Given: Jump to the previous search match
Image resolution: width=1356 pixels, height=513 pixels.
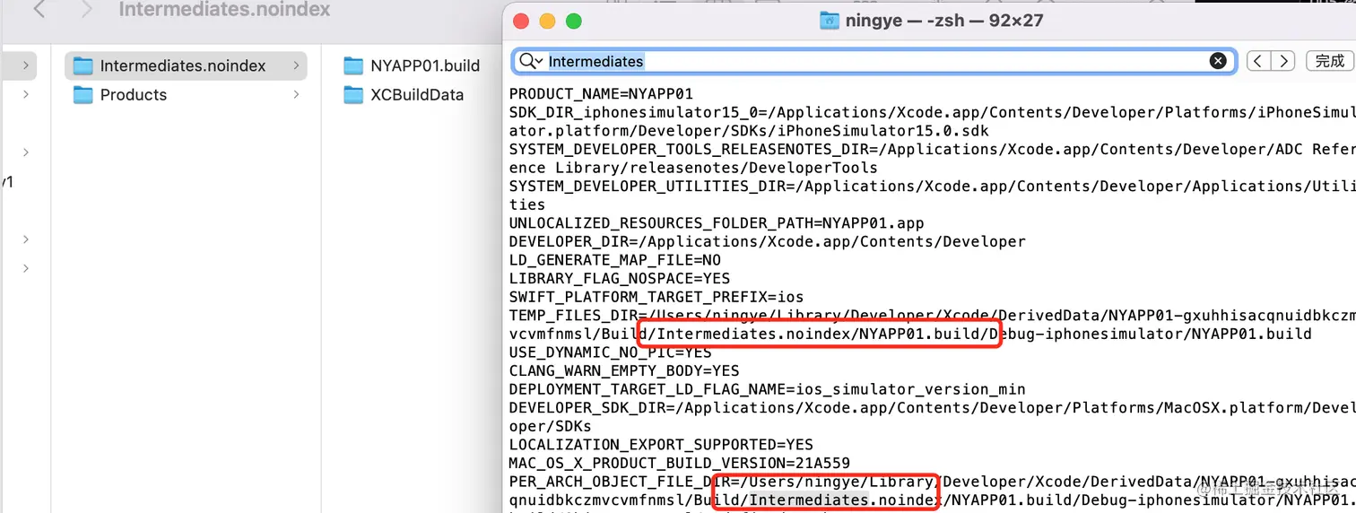Looking at the screenshot, I should pos(1259,61).
